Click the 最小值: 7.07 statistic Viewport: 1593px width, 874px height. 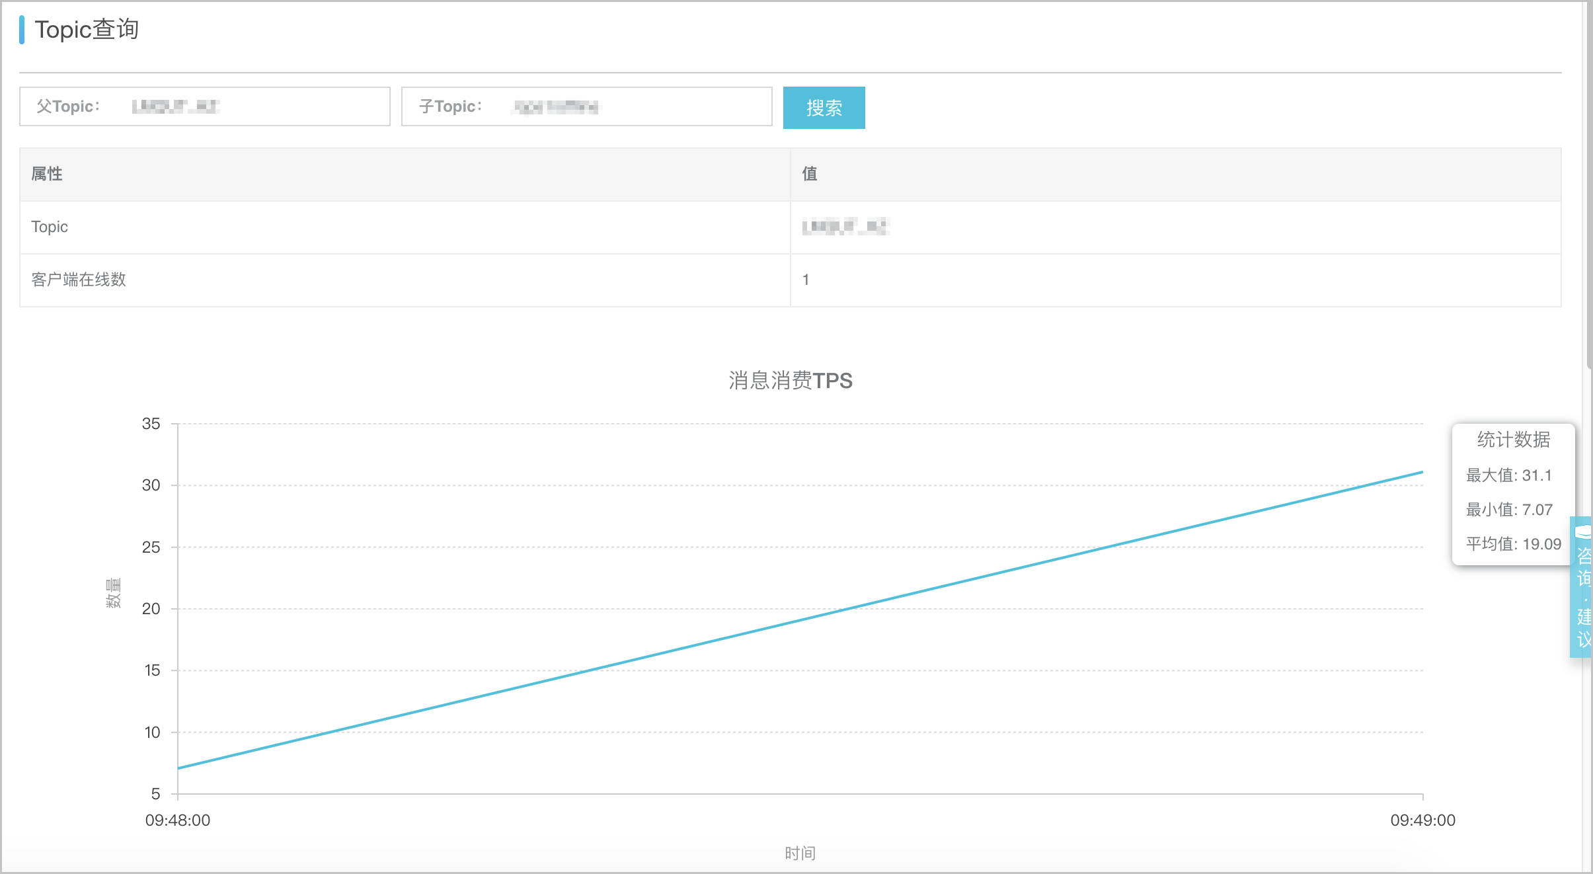click(1509, 510)
